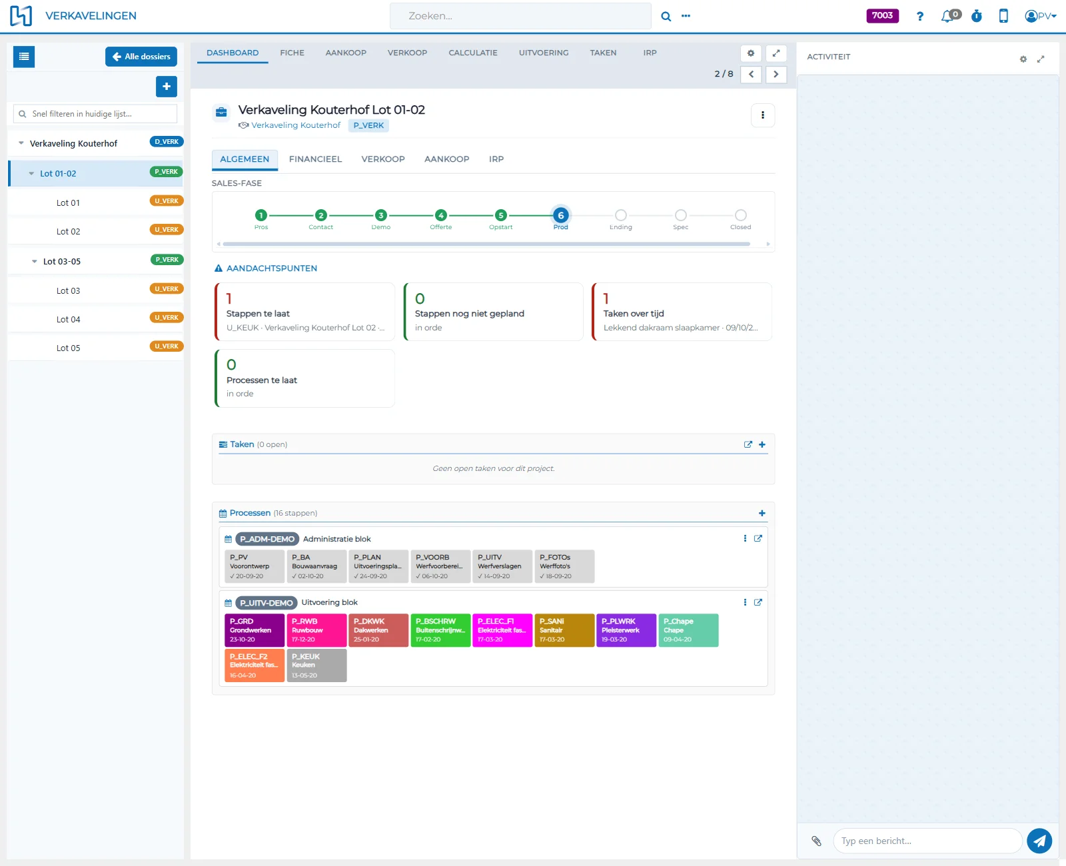Open Taken in external window icon
The height and width of the screenshot is (866, 1066).
click(748, 444)
